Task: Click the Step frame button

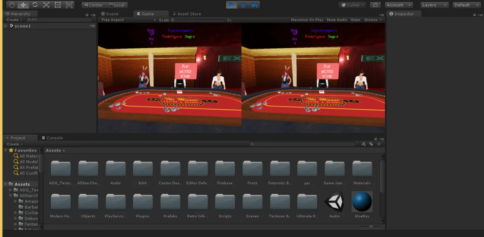Action: click(x=254, y=5)
